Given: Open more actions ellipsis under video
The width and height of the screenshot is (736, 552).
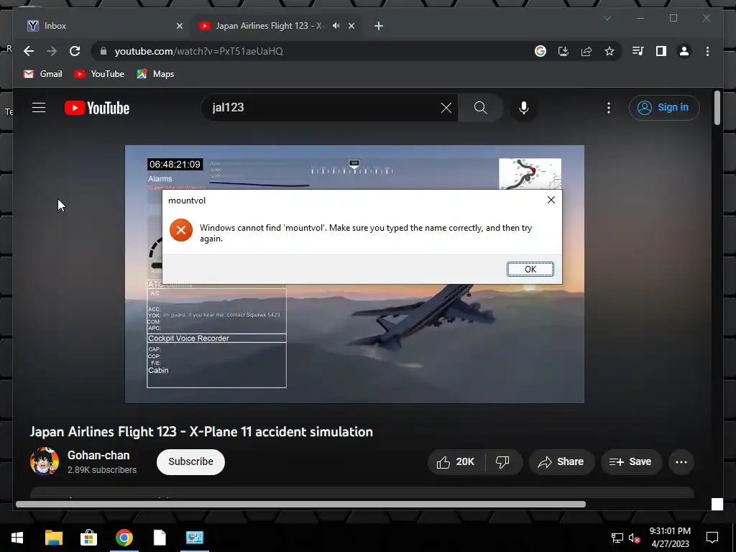Looking at the screenshot, I should click(x=681, y=462).
